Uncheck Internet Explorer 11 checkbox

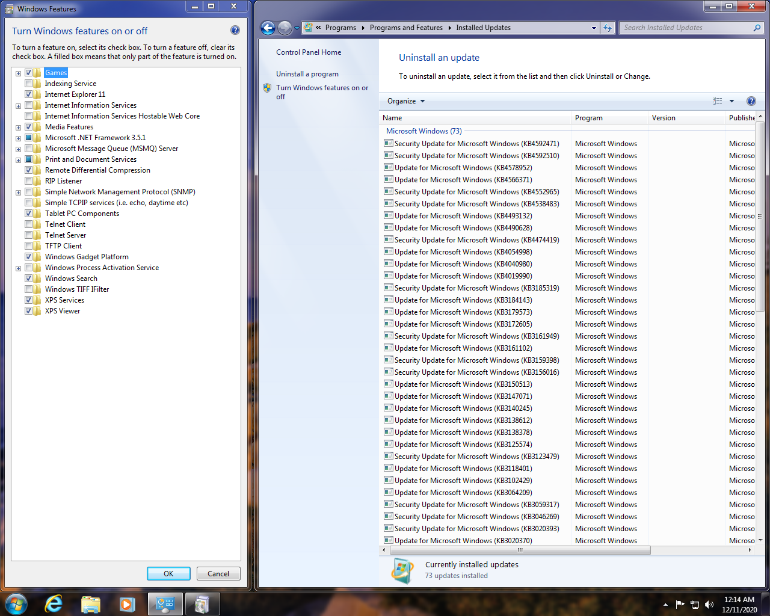click(x=28, y=94)
